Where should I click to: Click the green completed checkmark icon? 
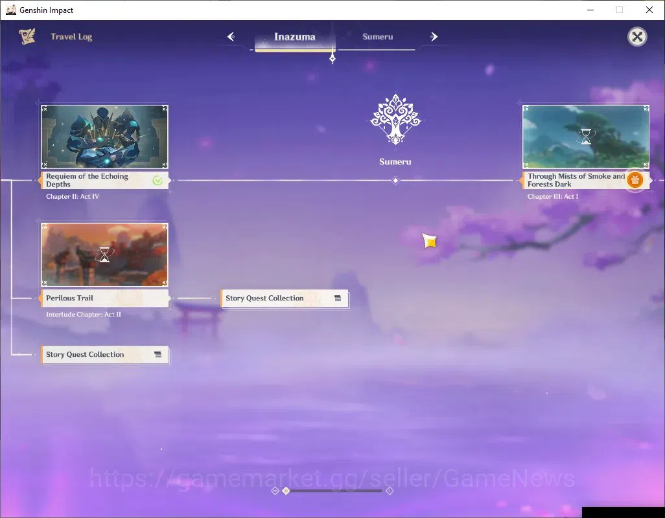coord(157,181)
